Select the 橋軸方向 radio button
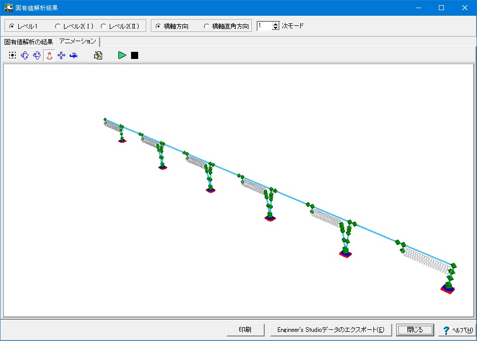This screenshot has width=477, height=341. pyautogui.click(x=158, y=26)
